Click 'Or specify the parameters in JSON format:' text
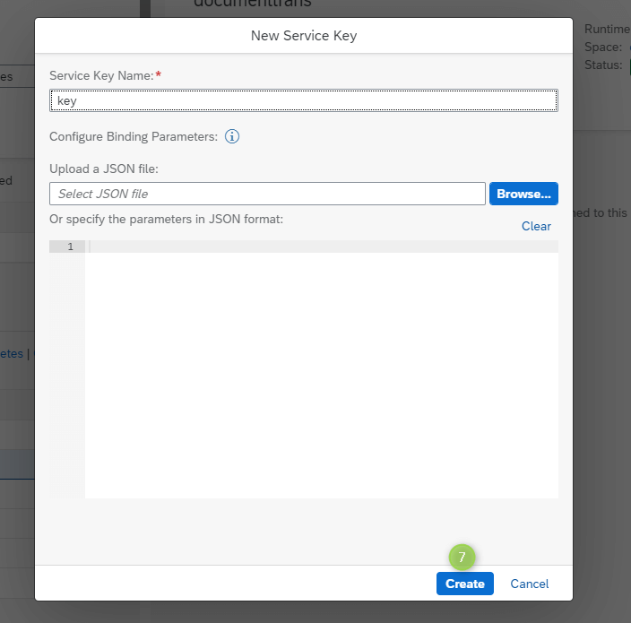 [x=166, y=219]
